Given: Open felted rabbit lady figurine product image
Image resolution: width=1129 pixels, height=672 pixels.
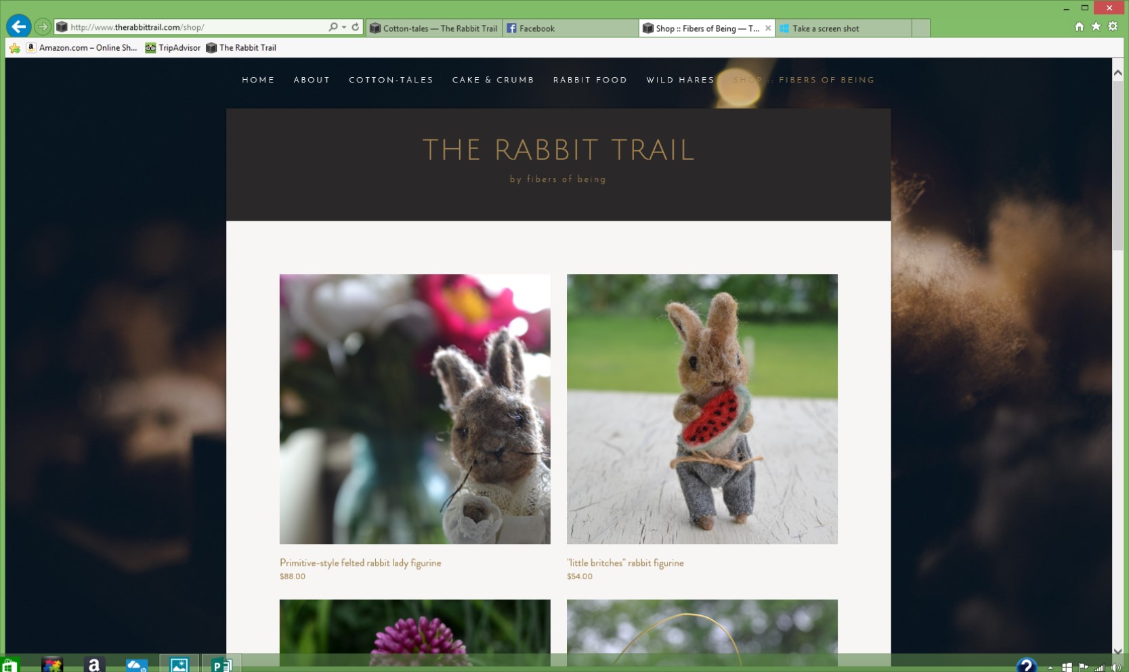Looking at the screenshot, I should click(415, 409).
